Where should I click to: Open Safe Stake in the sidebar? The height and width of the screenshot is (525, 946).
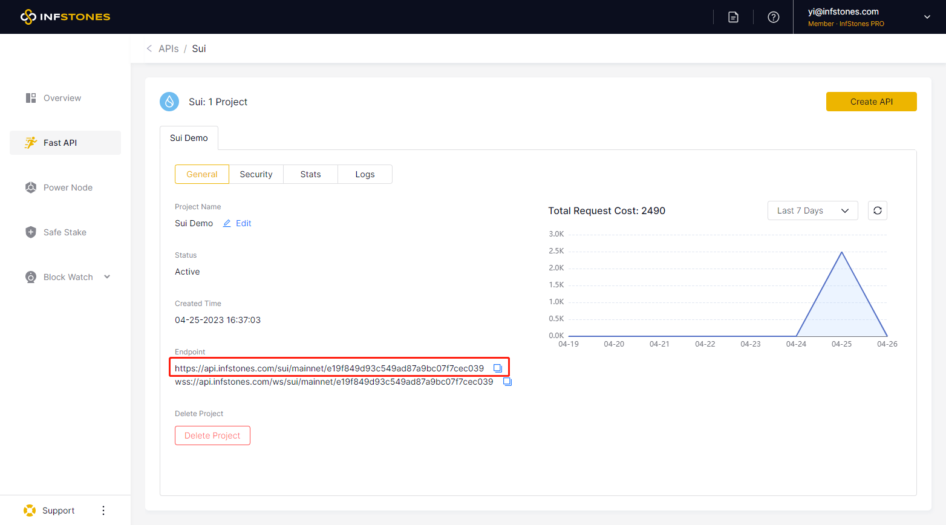[x=65, y=232]
